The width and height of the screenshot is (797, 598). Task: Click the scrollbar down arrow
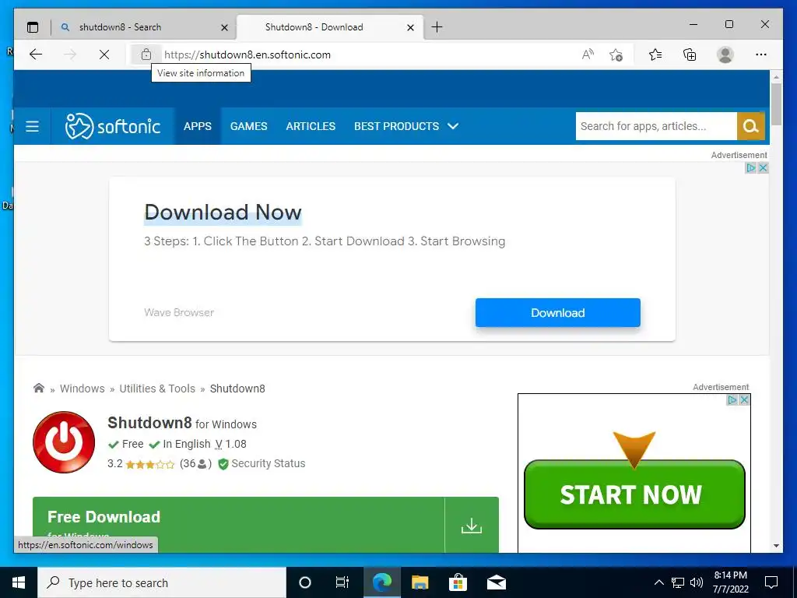[776, 546]
